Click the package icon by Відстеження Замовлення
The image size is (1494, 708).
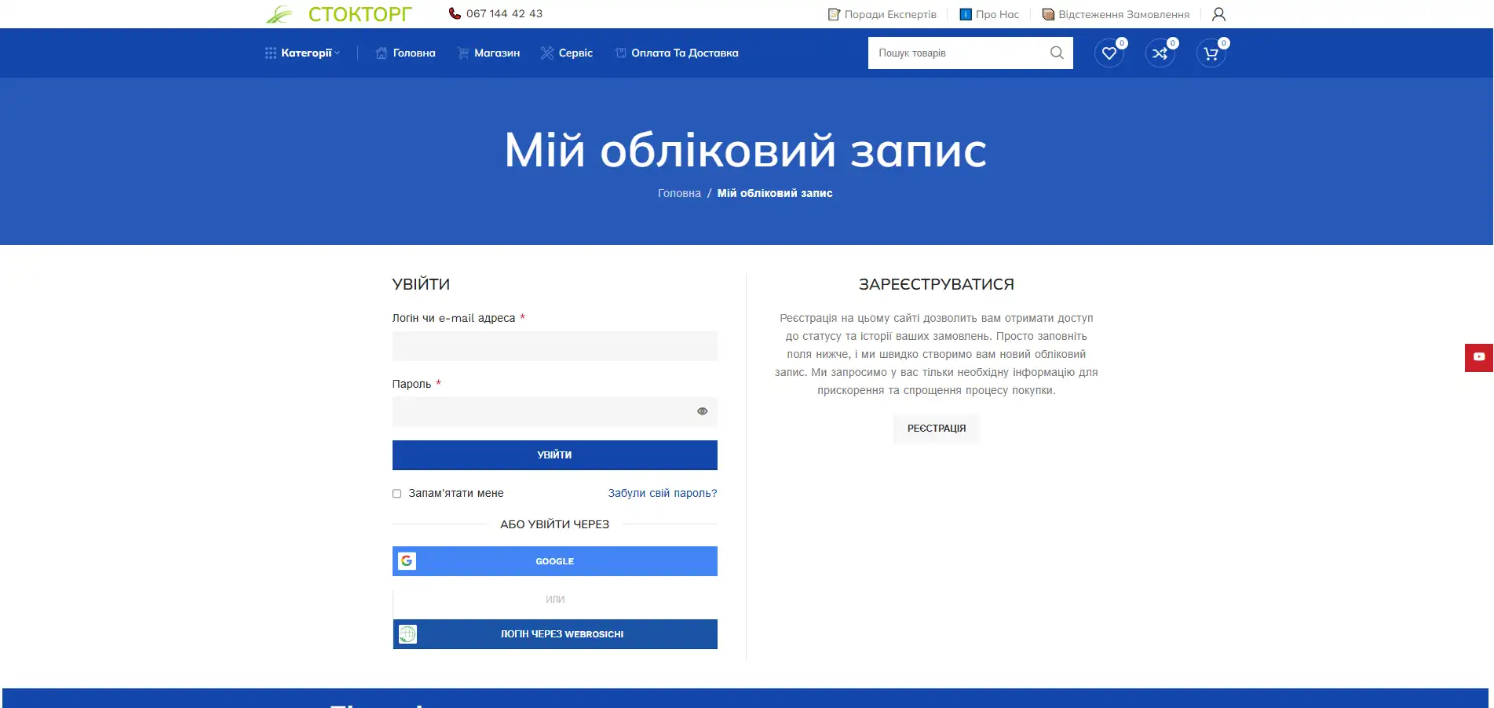coord(1048,14)
